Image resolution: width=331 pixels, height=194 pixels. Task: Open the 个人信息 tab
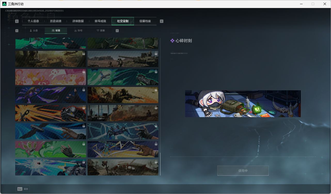point(33,21)
